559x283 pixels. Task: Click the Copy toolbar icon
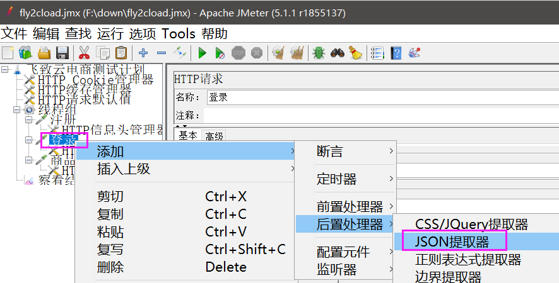click(103, 53)
